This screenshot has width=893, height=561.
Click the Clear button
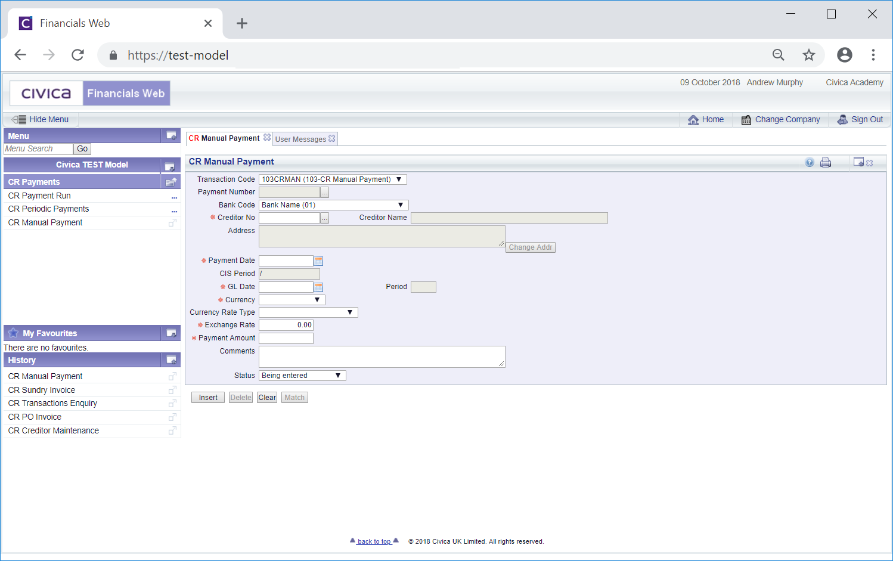click(267, 398)
